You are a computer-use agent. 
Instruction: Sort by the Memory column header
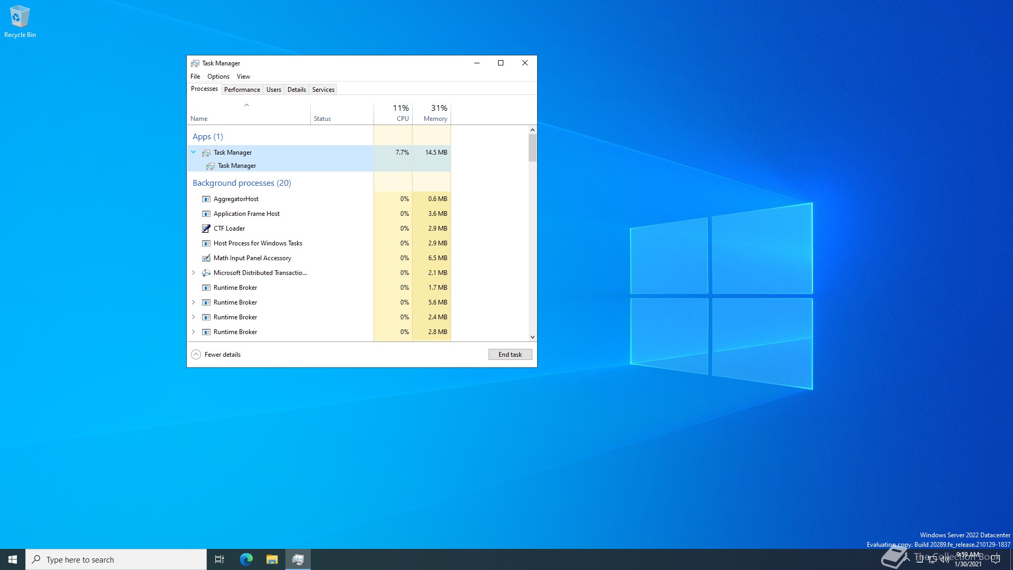click(x=432, y=112)
